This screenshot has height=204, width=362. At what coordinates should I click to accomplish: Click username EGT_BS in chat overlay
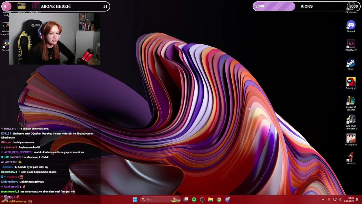click(6, 133)
